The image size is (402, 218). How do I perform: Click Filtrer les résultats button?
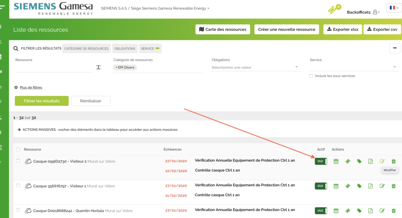pyautogui.click(x=42, y=101)
